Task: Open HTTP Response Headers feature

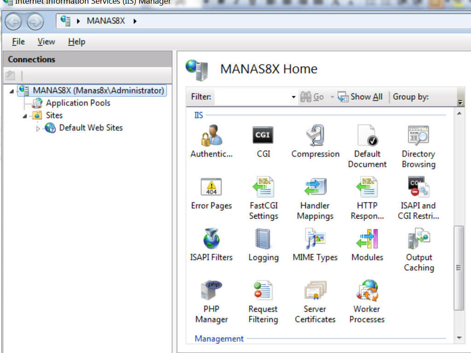Action: (x=367, y=198)
